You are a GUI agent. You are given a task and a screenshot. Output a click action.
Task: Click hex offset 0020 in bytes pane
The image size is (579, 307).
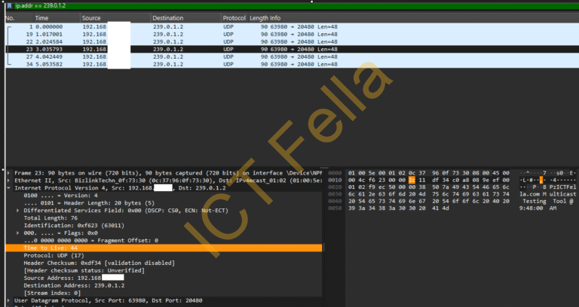tap(335, 187)
